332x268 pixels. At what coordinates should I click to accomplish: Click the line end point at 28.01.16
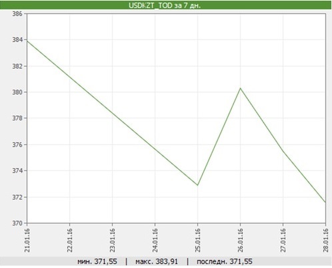325,202
